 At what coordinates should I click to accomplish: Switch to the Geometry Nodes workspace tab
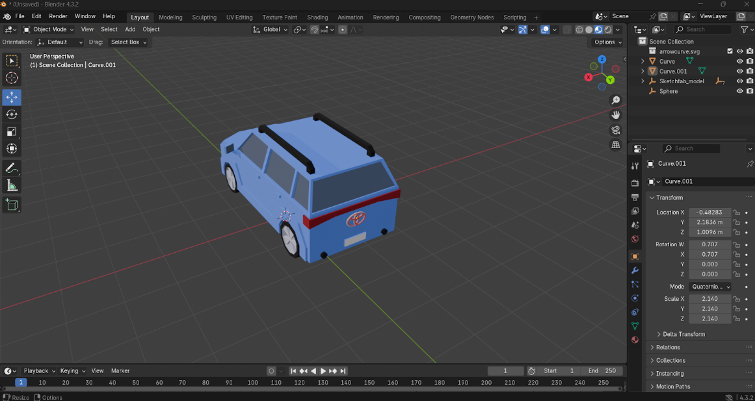(x=472, y=18)
